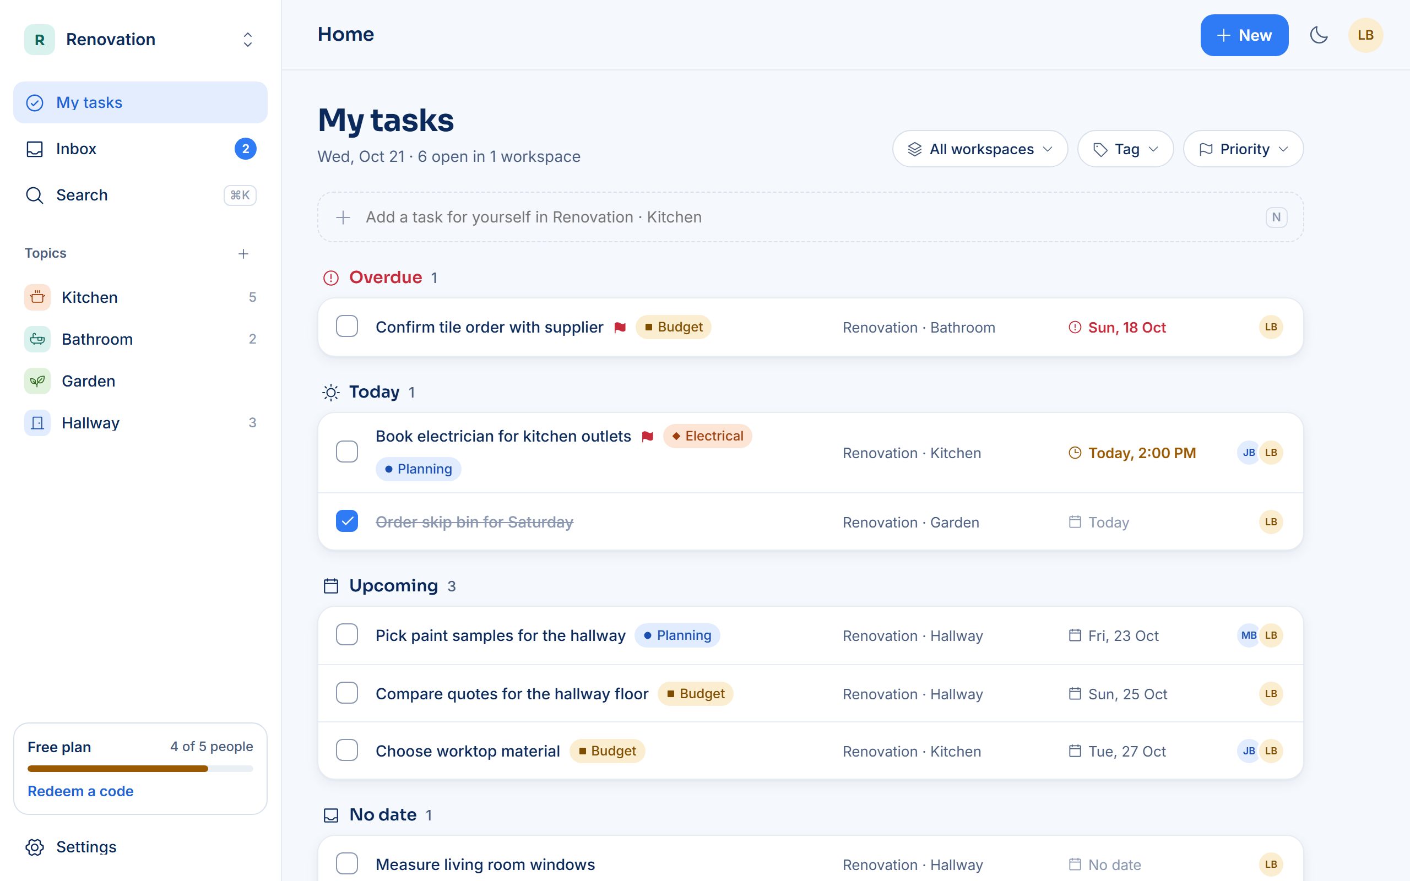The image size is (1410, 881).
Task: Click Budget tag on tile order task
Action: [673, 327]
